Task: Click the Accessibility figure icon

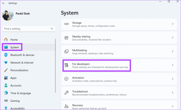Action: [6, 108]
